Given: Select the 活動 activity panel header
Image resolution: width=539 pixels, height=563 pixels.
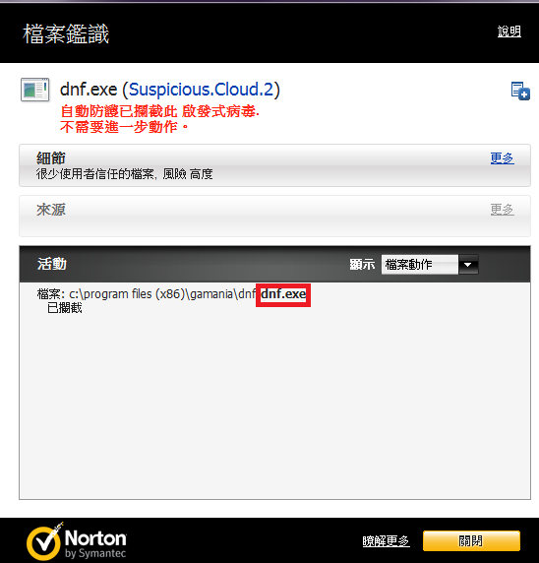Looking at the screenshot, I should coord(274,264).
